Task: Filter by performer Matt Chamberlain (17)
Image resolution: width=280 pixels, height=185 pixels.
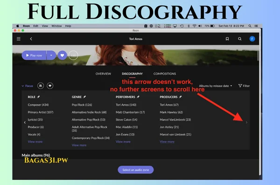Action: (x=130, y=112)
